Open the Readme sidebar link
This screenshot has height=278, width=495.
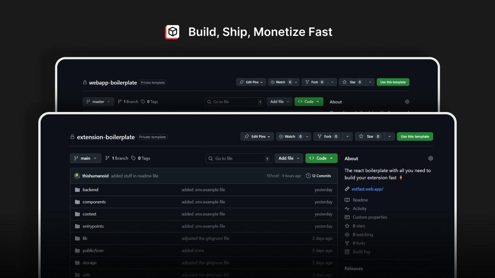click(x=360, y=200)
